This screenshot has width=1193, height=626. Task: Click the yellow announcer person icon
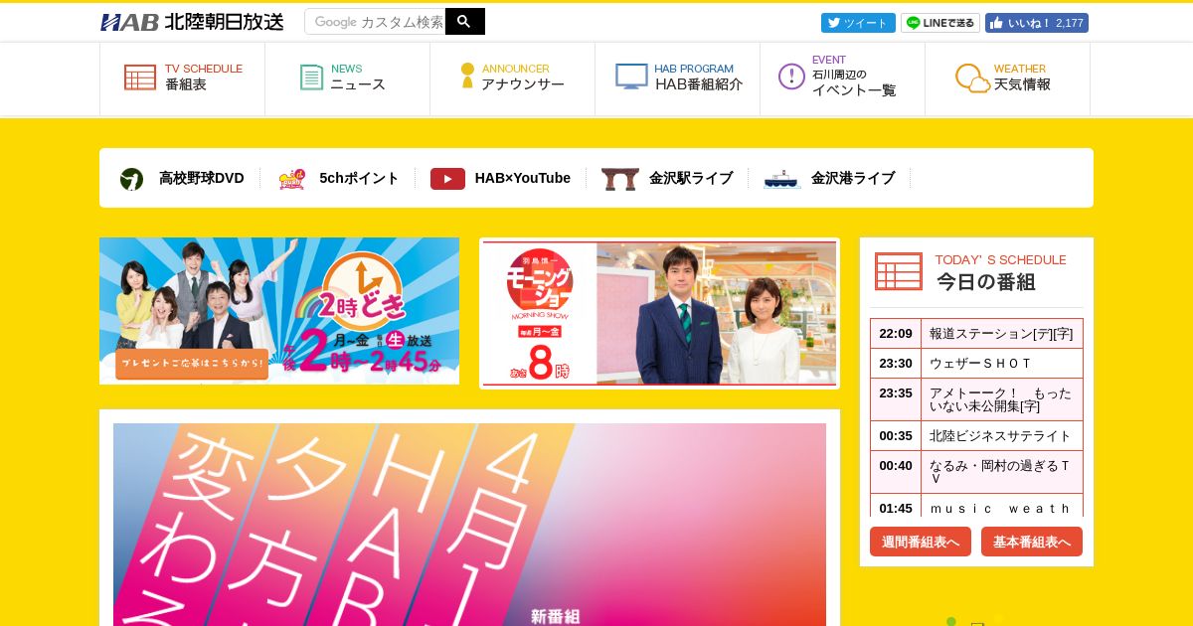tap(467, 77)
